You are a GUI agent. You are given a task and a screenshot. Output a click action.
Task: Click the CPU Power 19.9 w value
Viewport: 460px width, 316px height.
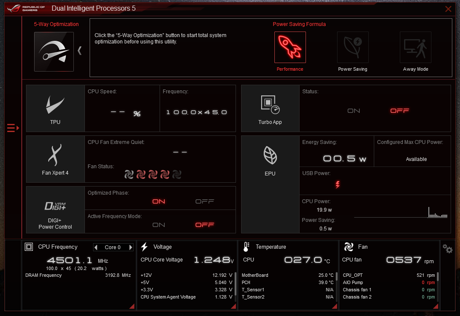point(324,210)
